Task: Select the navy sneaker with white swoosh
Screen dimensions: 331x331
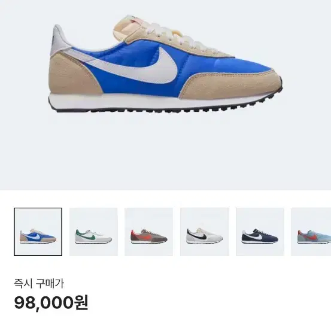Action: click(260, 232)
